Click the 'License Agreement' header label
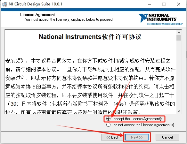 (37, 15)
